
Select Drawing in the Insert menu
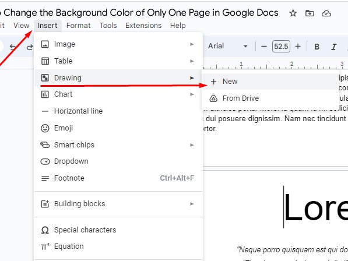pos(118,78)
